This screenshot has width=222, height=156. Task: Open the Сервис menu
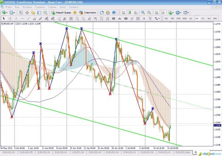52,7
